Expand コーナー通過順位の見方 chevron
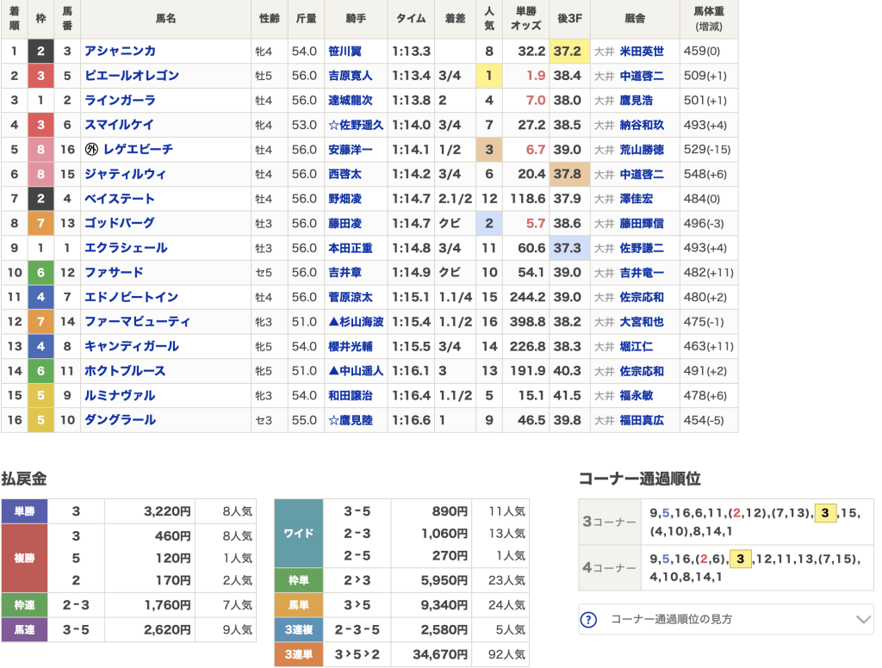Viewport: 882px width, 668px height. click(863, 620)
